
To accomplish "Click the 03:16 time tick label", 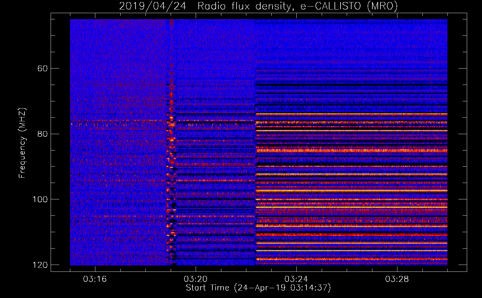I will (95, 279).
